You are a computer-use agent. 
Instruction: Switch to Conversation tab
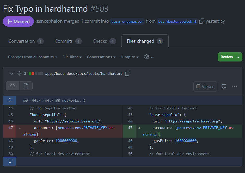pos(26,41)
